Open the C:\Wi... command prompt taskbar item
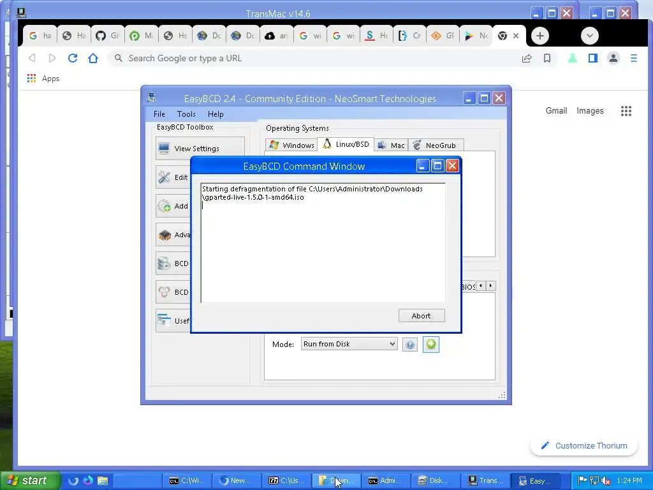653x490 pixels. [187, 480]
